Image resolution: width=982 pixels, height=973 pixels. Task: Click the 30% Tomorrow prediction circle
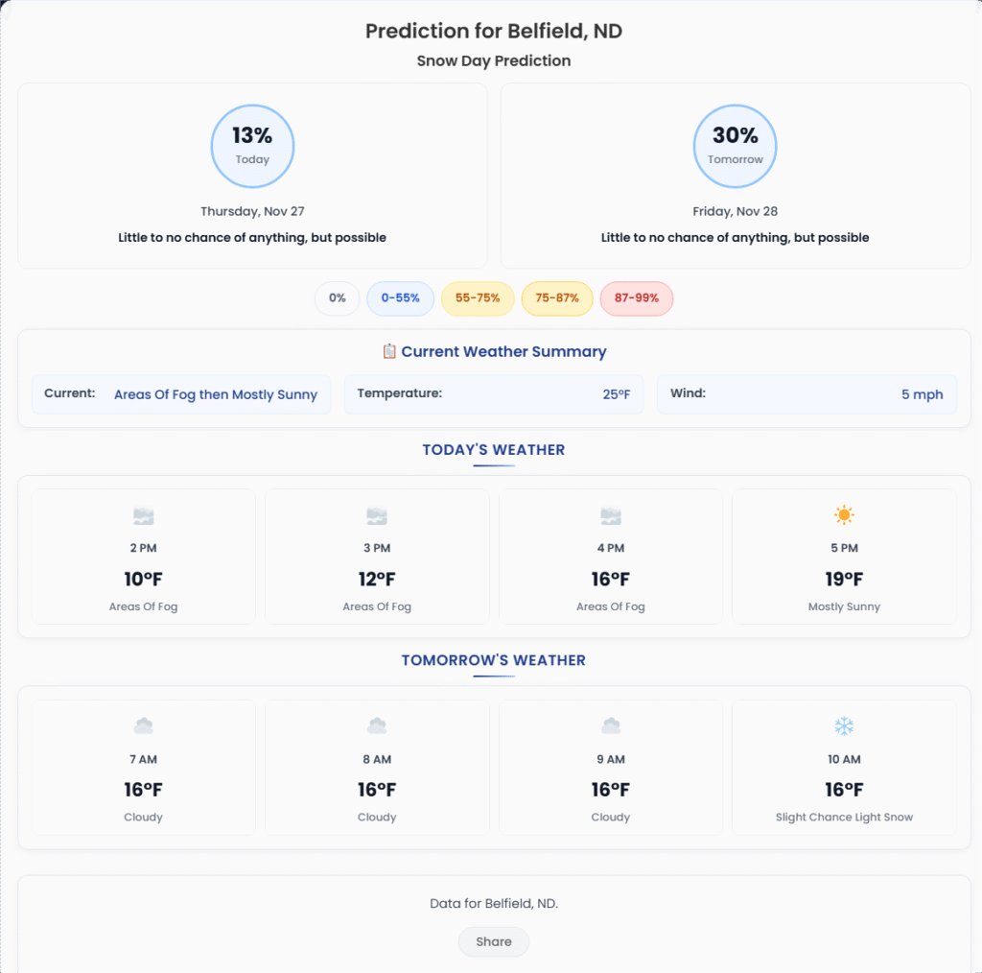(735, 146)
